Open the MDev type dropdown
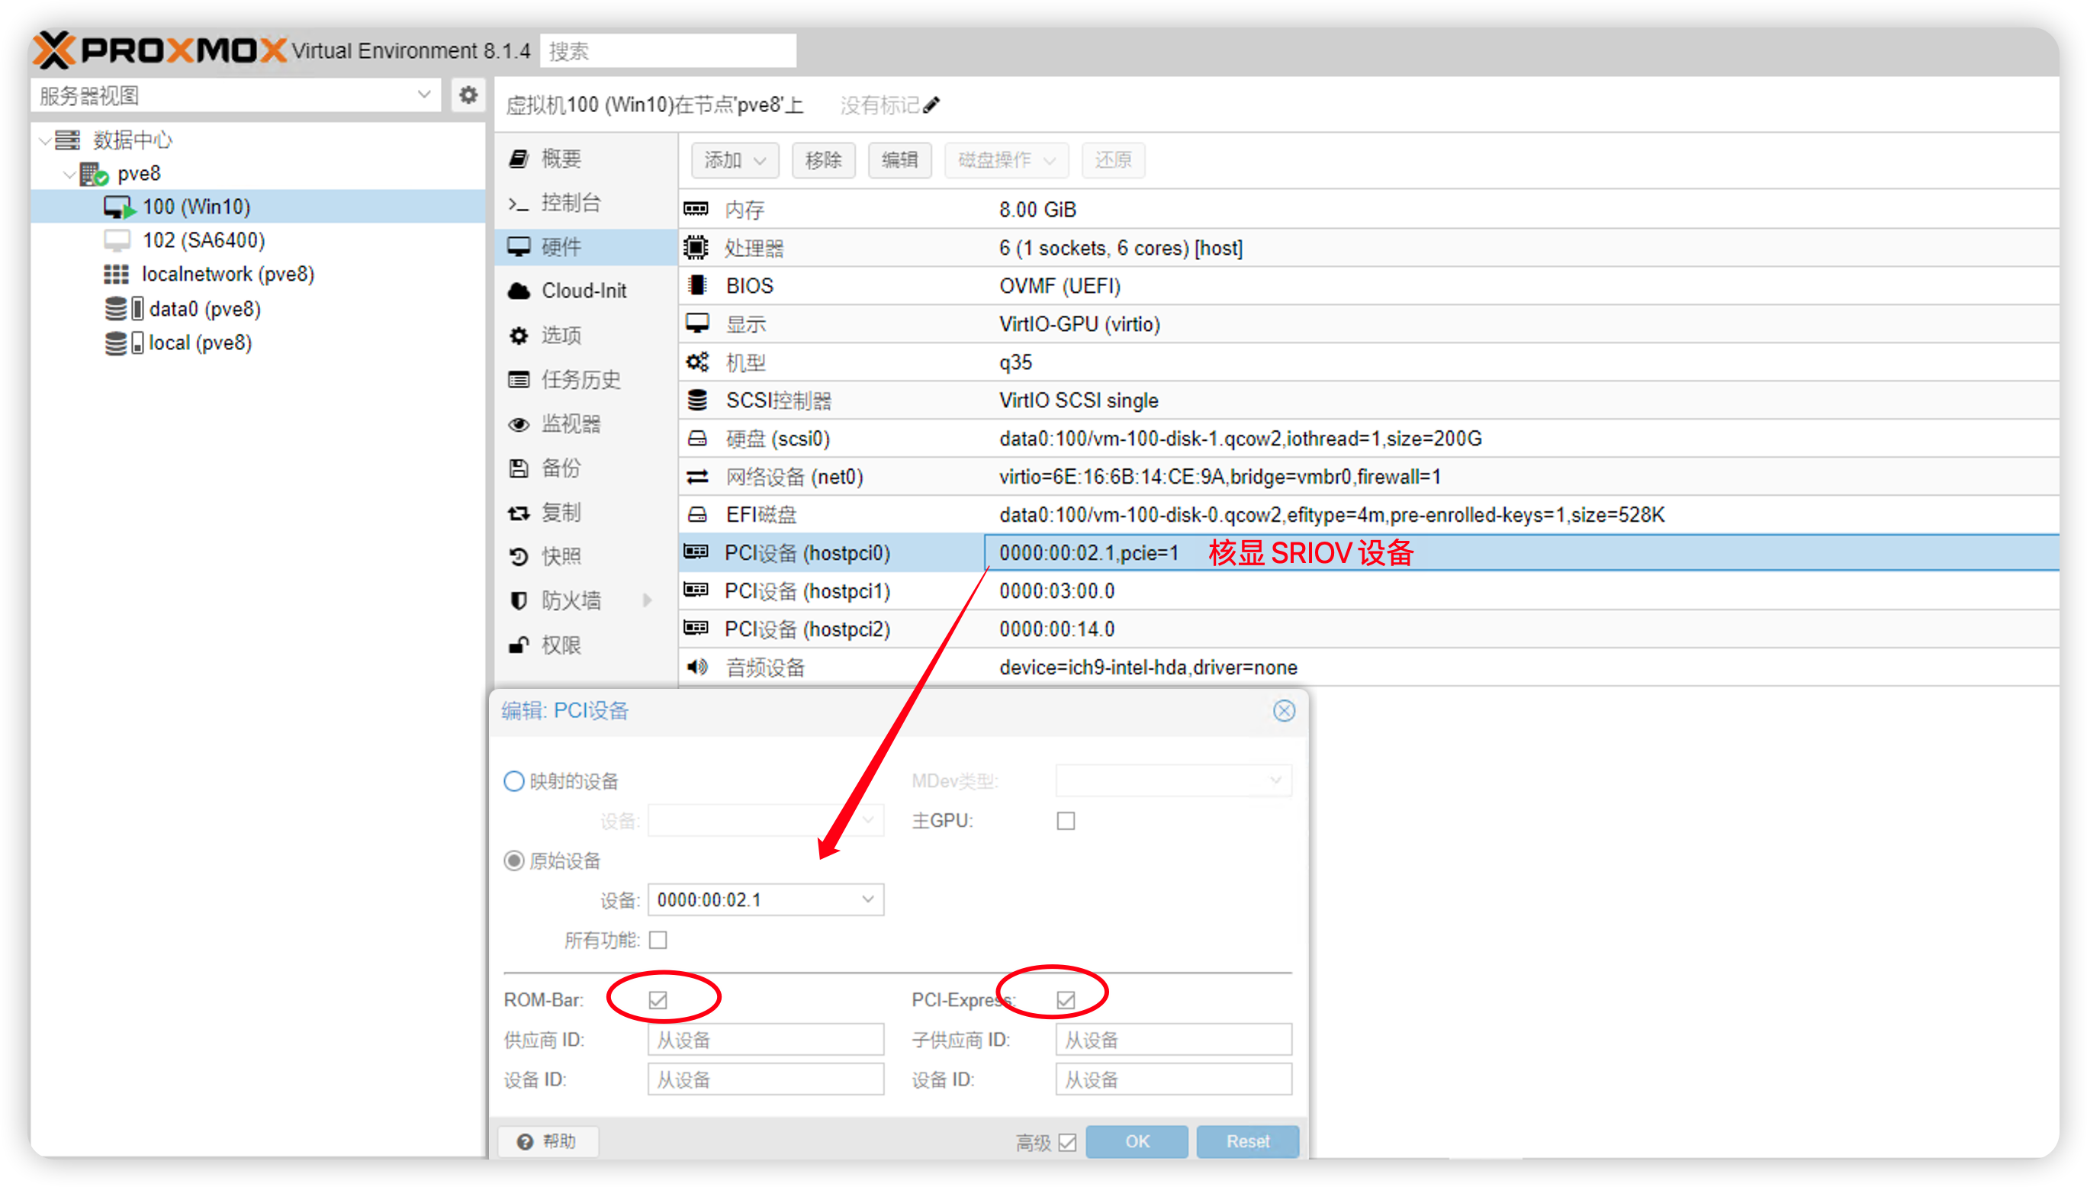The image size is (2087, 1187). (x=1275, y=781)
